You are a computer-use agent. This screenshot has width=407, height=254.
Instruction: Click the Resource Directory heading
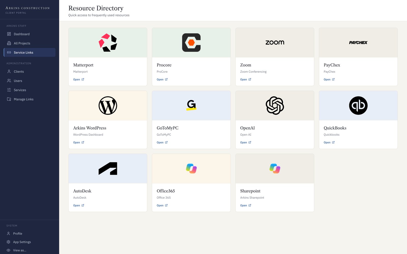96,8
